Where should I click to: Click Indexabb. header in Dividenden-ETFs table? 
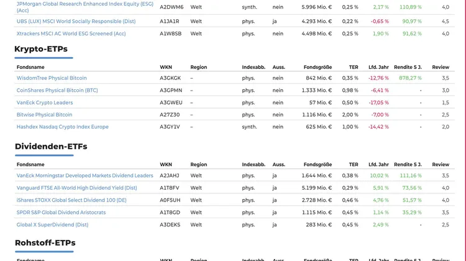click(x=254, y=164)
